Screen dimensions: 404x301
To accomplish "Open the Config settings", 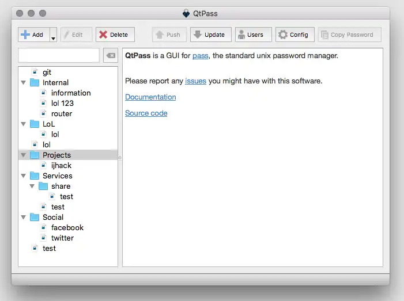I will tap(294, 35).
